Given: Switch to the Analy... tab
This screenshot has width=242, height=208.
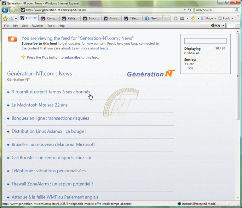Looking at the screenshot, I should click(x=112, y=18).
